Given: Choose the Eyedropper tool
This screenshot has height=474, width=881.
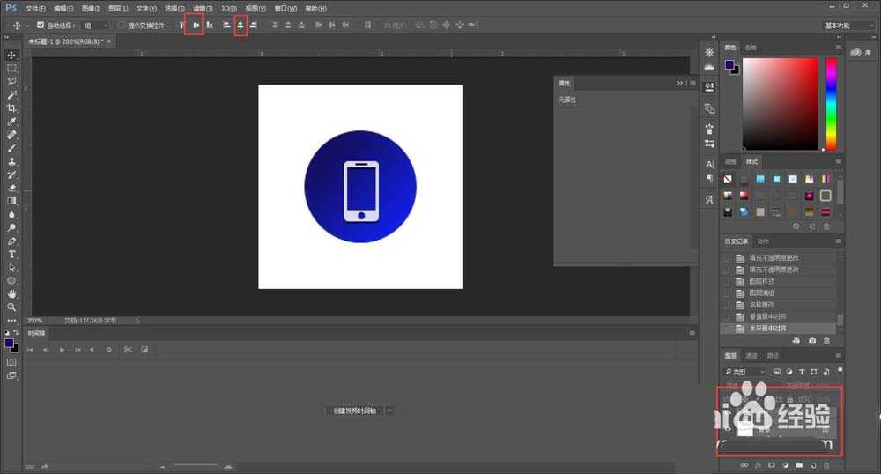Looking at the screenshot, I should click(11, 122).
